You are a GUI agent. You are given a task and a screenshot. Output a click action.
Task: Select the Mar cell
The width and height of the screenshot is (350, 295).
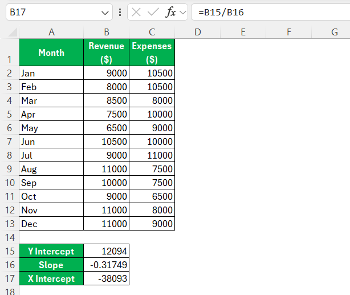[51, 100]
